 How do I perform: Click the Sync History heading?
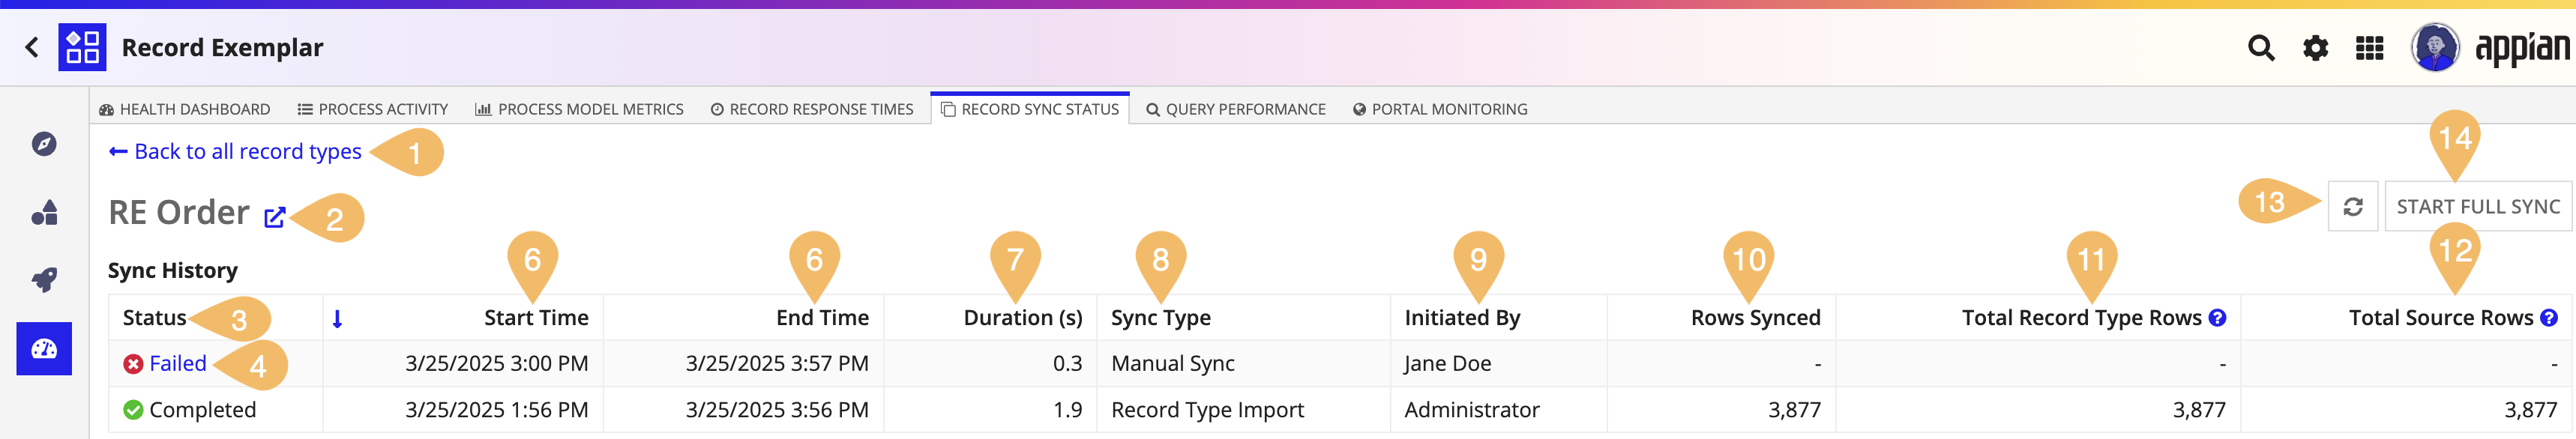[172, 270]
